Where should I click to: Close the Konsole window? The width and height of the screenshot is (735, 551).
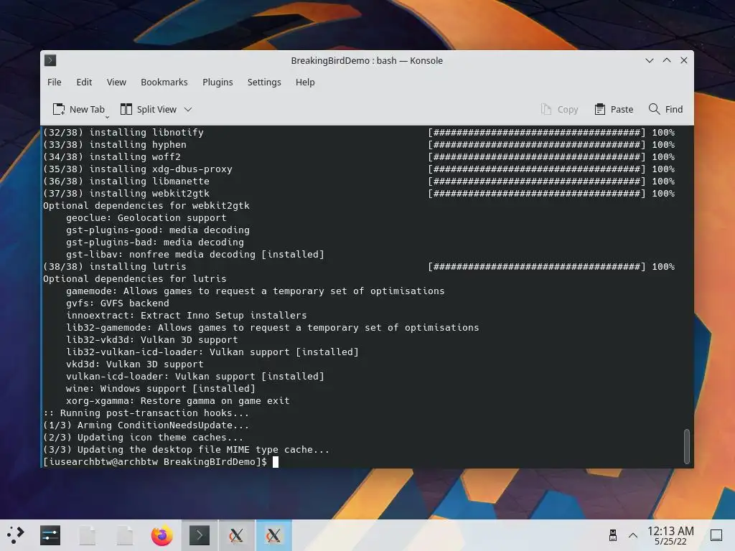coord(684,60)
